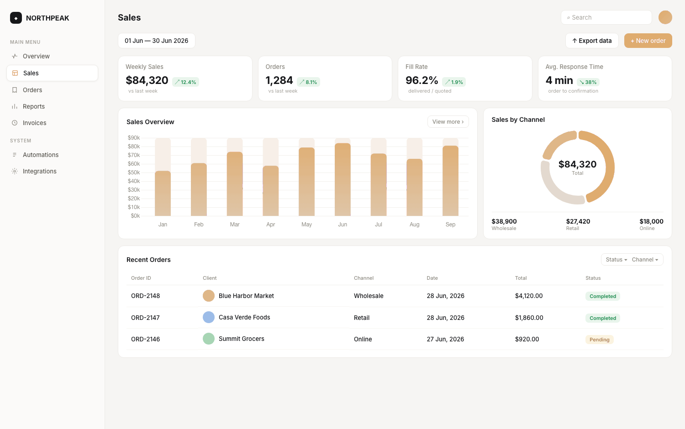Click View more in Sales Overview
This screenshot has width=685, height=429.
[448, 122]
